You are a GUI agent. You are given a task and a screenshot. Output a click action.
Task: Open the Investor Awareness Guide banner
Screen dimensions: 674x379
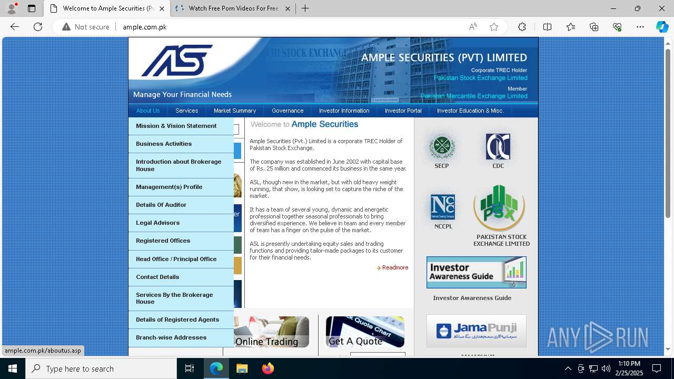(x=476, y=272)
